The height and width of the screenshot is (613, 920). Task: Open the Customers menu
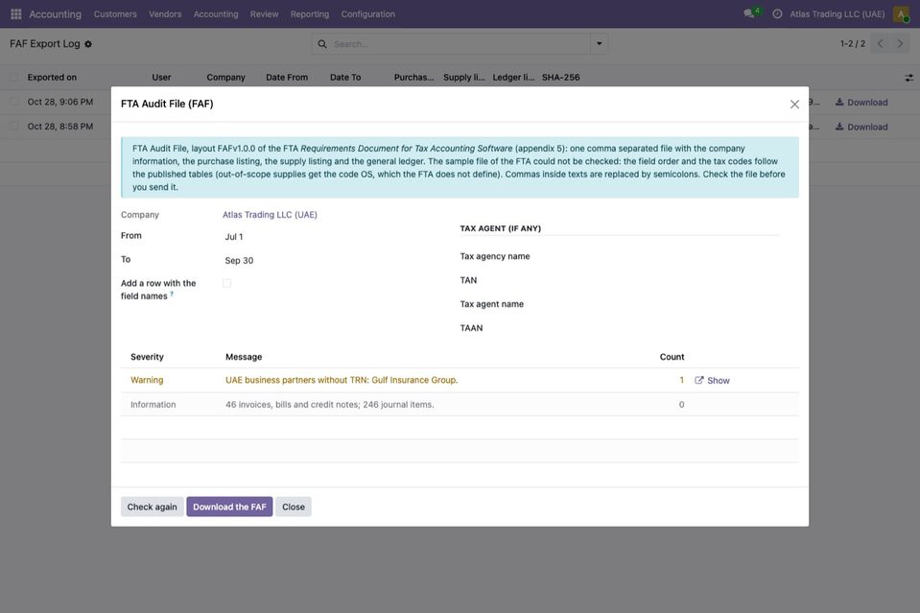click(115, 14)
